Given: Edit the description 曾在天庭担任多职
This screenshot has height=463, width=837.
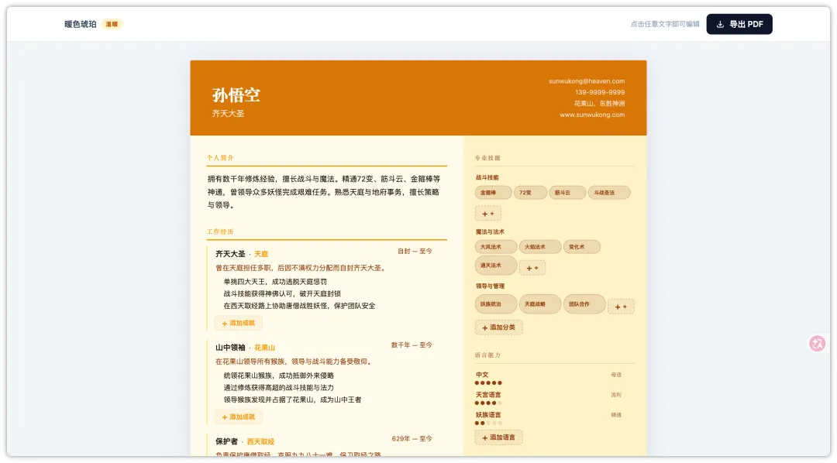Looking at the screenshot, I should [x=301, y=268].
